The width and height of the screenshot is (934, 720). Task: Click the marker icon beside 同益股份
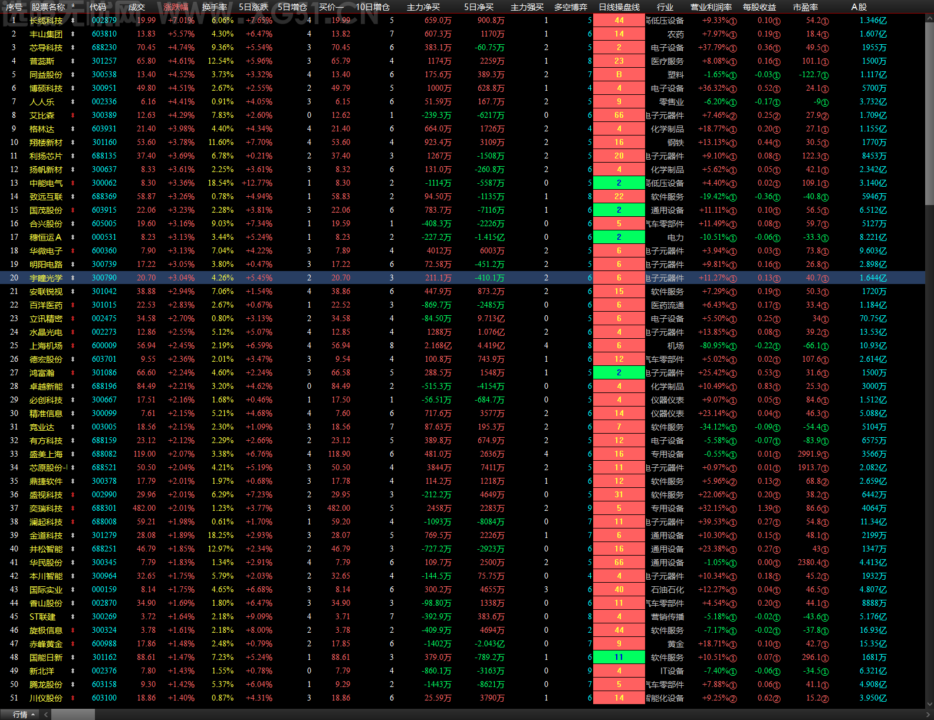pos(73,75)
